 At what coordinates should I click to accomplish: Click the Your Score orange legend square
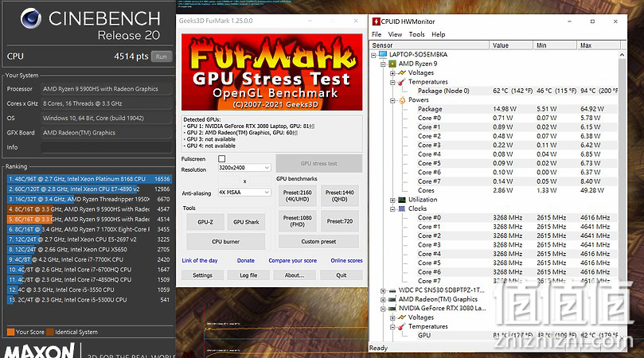click(10, 332)
